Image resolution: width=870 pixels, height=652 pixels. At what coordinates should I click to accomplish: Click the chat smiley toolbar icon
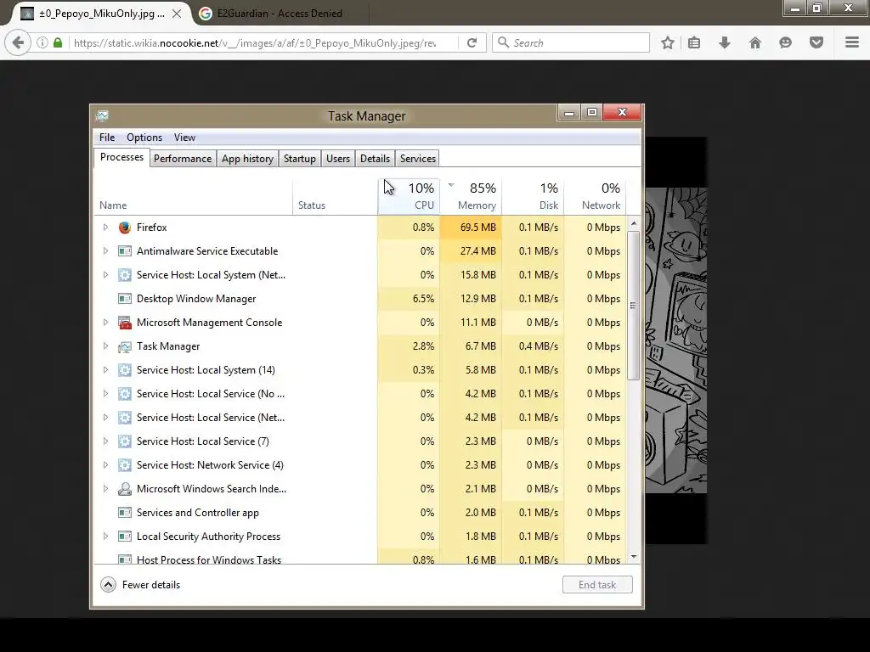click(x=785, y=42)
